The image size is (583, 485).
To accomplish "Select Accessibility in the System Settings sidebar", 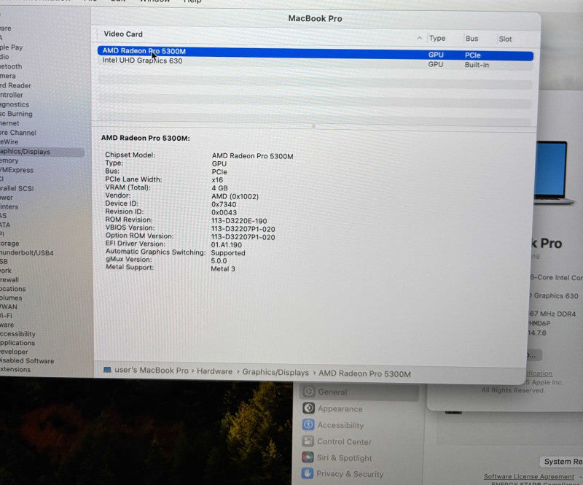I will [340, 425].
